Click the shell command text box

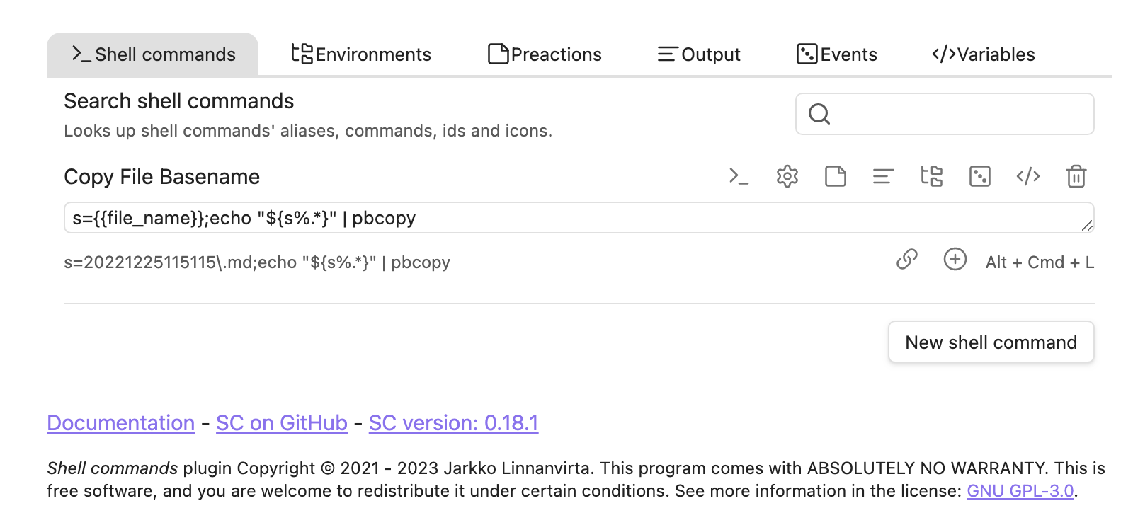(566, 218)
